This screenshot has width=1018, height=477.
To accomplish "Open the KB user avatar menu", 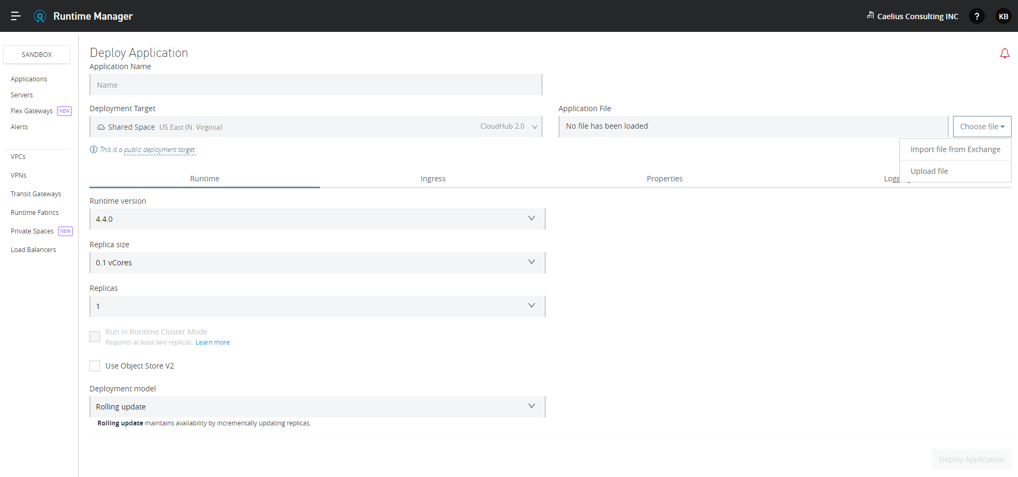I will tap(1004, 16).
